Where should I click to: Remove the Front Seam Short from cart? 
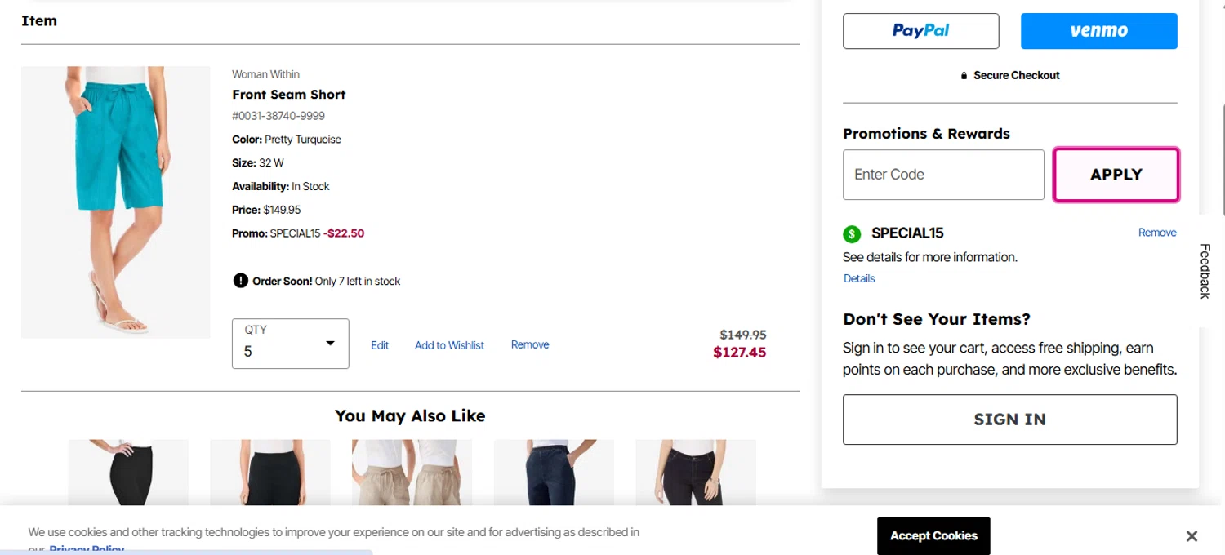(530, 344)
